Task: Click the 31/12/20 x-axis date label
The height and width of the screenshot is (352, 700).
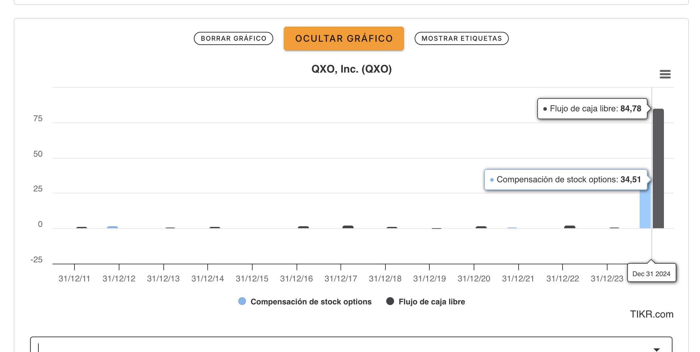Action: (474, 279)
